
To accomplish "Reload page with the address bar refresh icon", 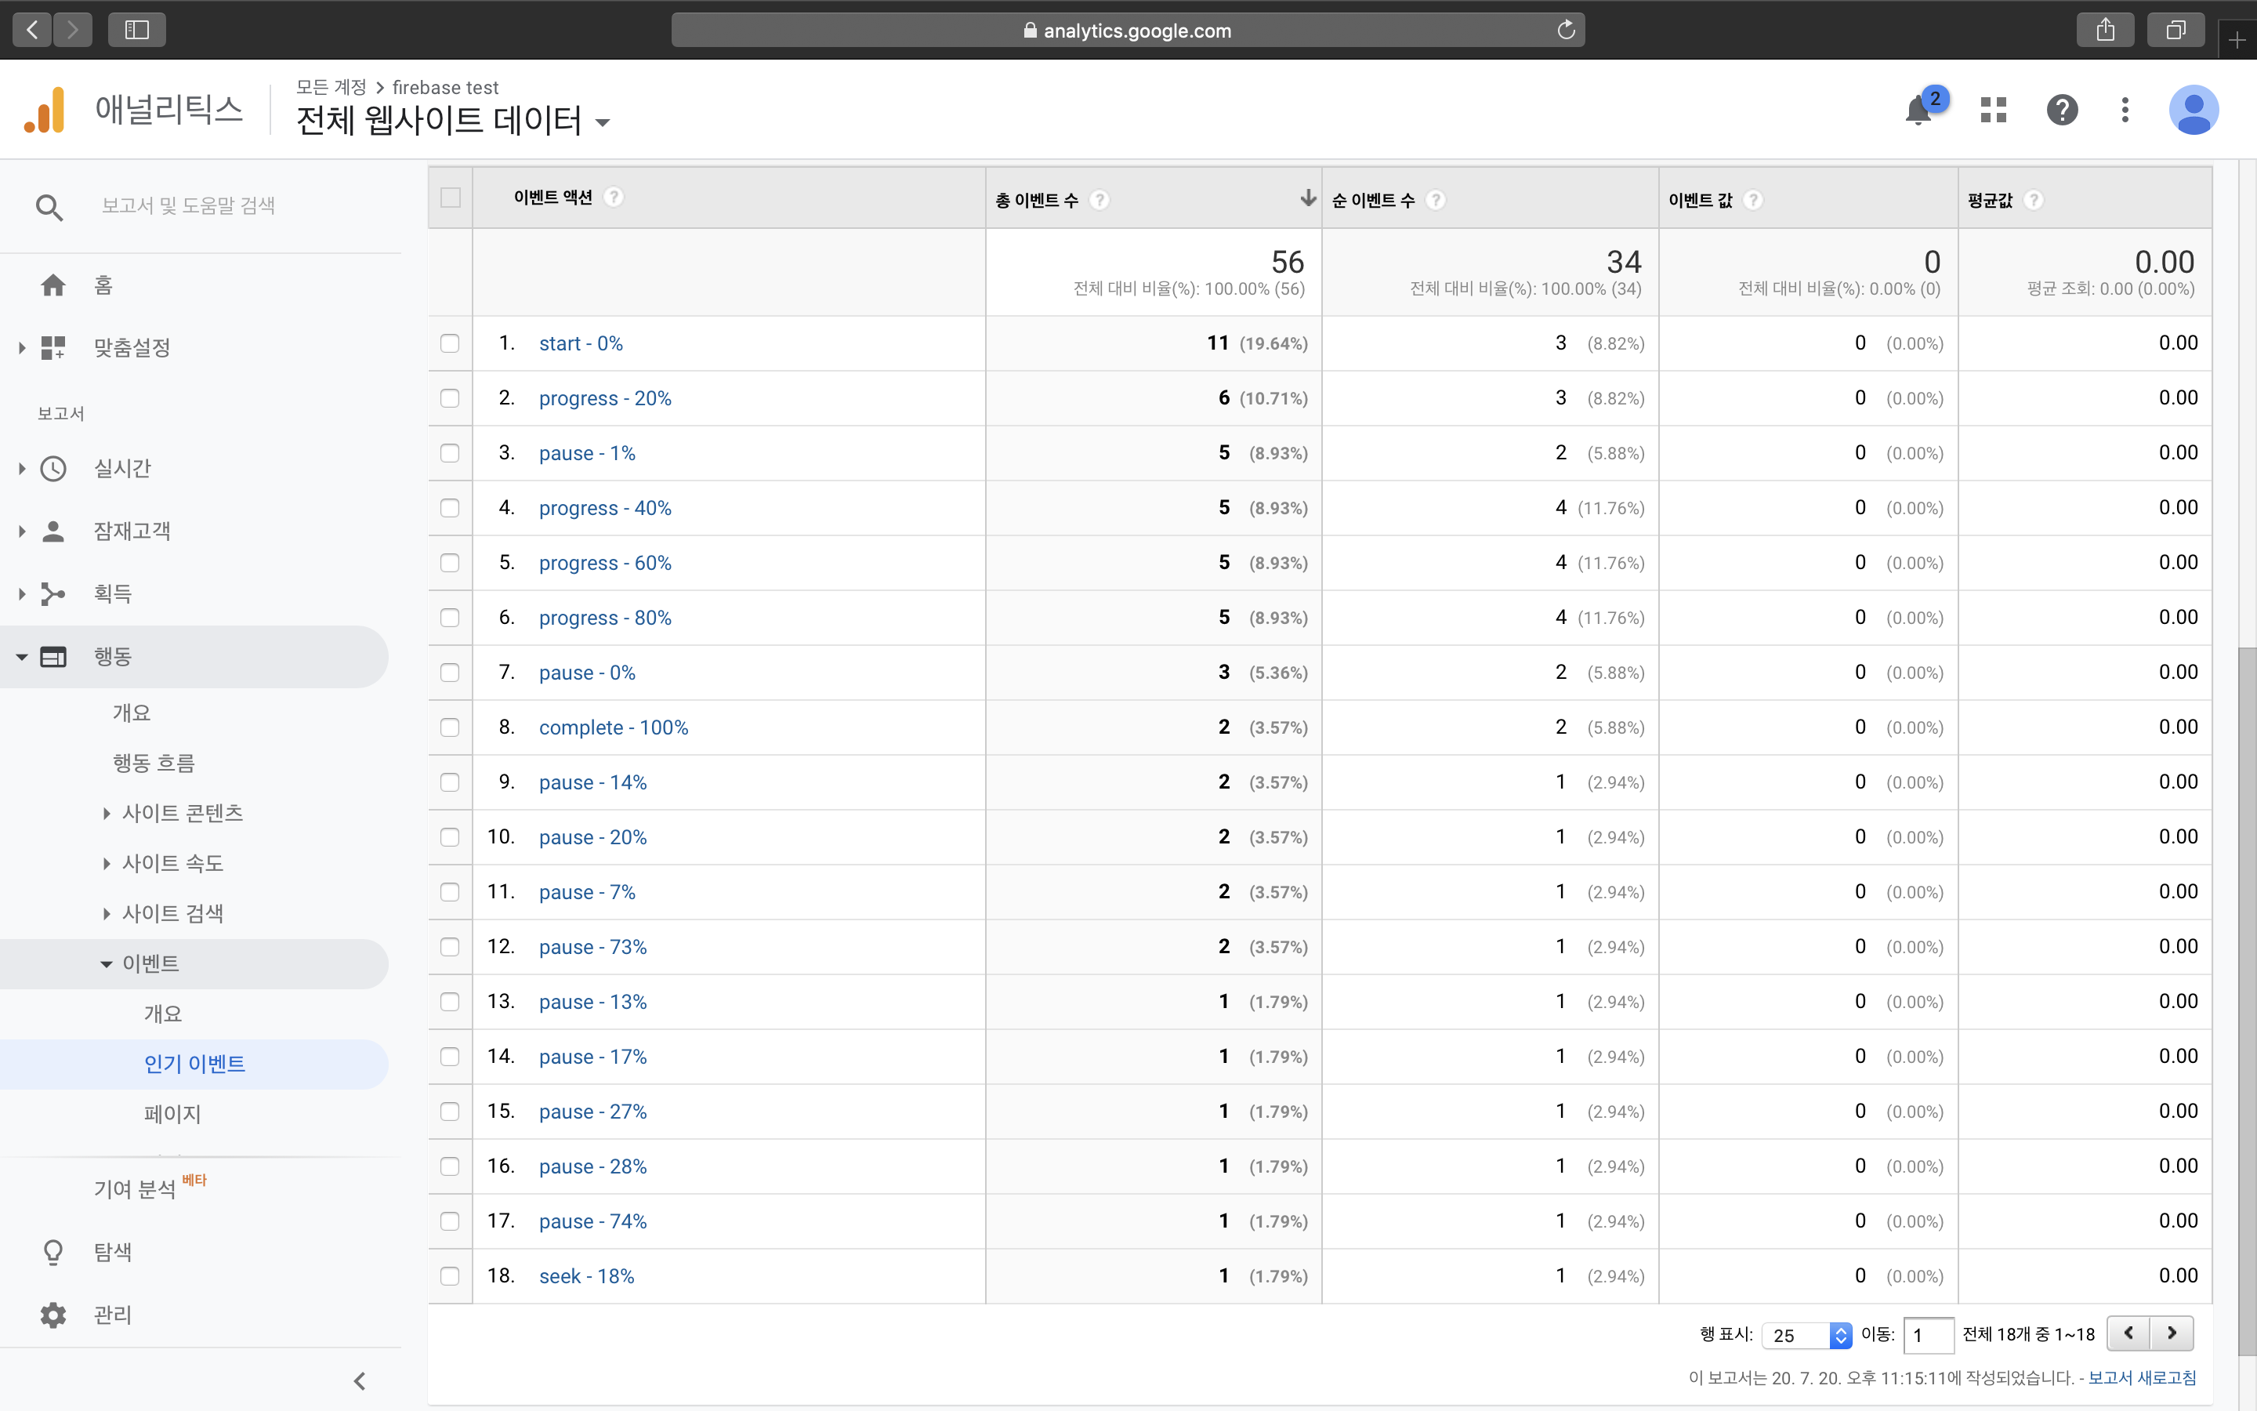I will (1566, 30).
